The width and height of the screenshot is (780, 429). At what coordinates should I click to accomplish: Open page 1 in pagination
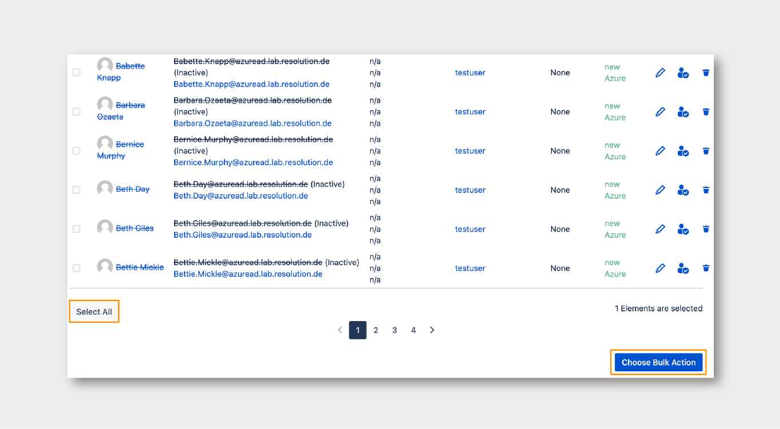[358, 330]
